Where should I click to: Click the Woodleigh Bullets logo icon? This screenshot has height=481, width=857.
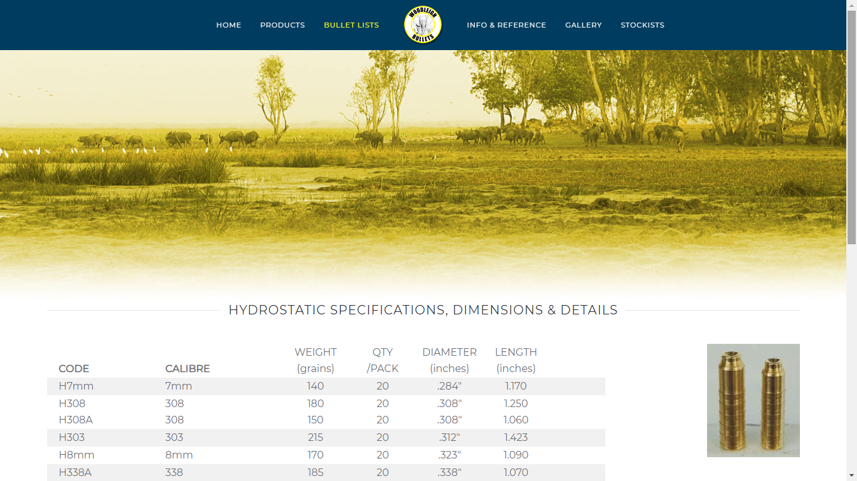click(423, 25)
